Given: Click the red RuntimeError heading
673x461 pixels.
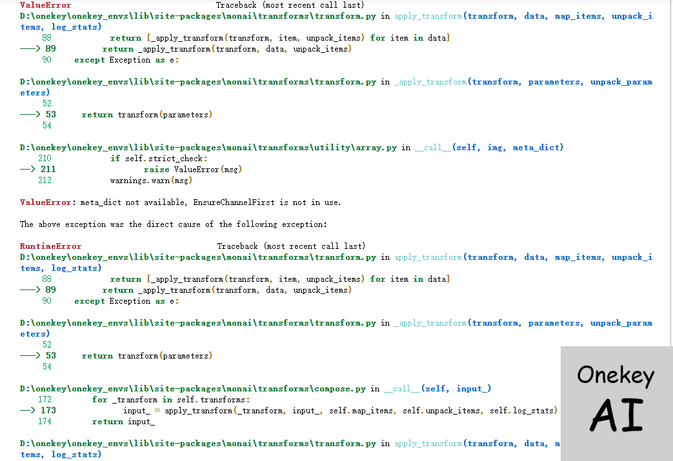Looking at the screenshot, I should point(50,246).
